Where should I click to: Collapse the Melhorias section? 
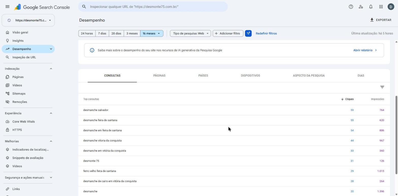(x=51, y=141)
